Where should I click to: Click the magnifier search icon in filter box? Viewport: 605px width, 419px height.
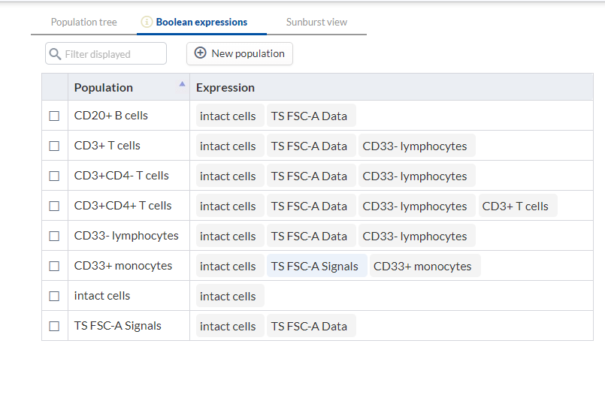click(x=55, y=54)
